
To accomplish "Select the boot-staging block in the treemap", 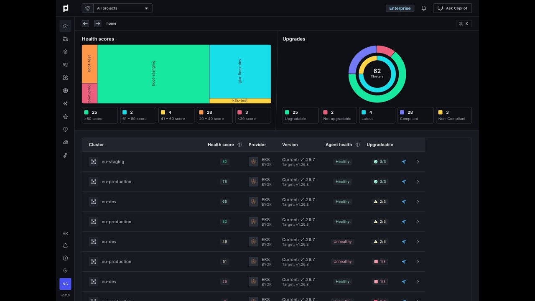I will click(153, 74).
